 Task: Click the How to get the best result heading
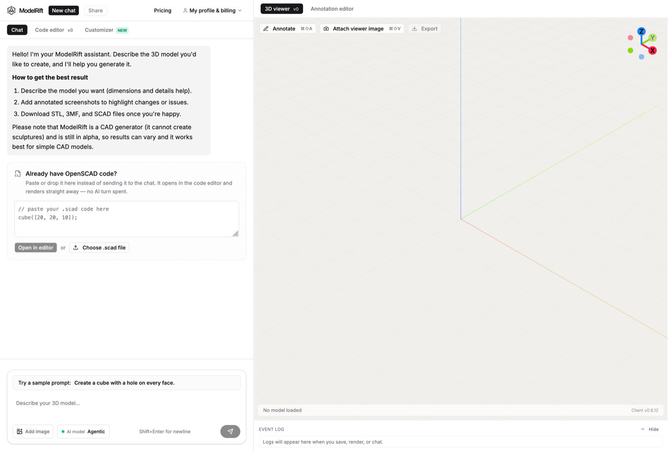[50, 78]
